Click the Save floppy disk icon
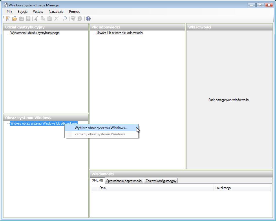Image resolution: width=276 pixels, height=221 pixels. click(x=28, y=19)
